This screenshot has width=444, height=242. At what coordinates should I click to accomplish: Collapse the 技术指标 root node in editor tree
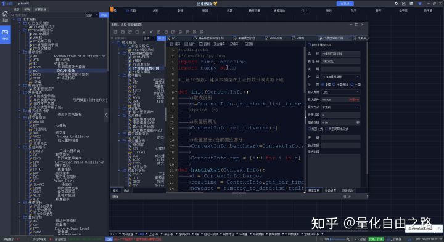tap(113, 42)
